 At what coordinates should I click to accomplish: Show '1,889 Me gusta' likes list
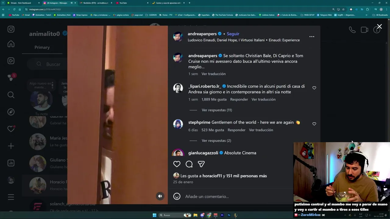pyautogui.click(x=214, y=99)
